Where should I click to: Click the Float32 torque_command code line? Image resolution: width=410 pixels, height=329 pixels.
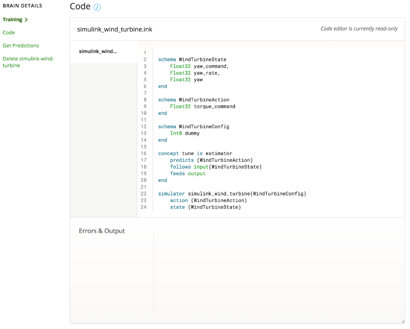coord(202,106)
